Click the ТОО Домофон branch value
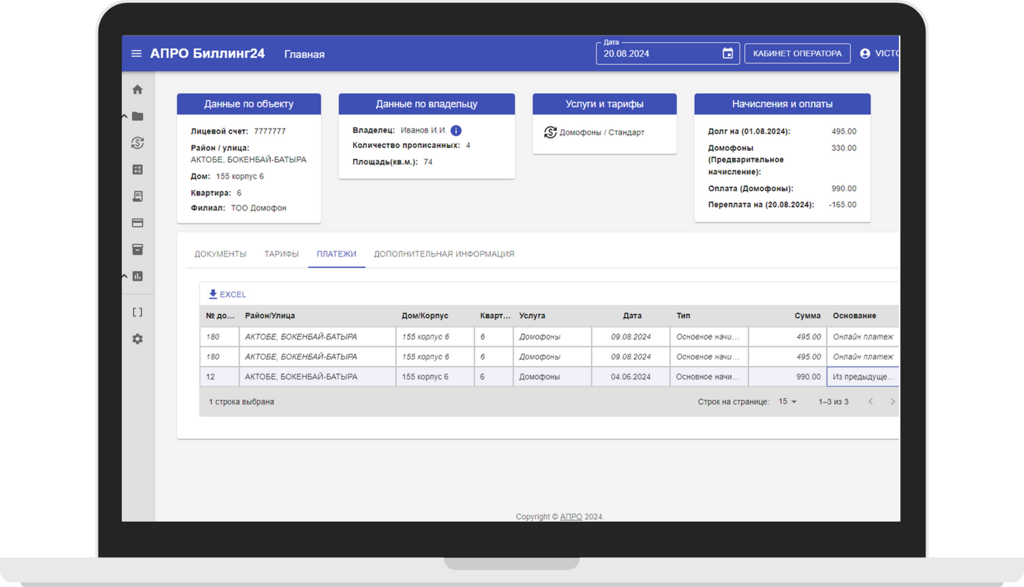 (258, 208)
